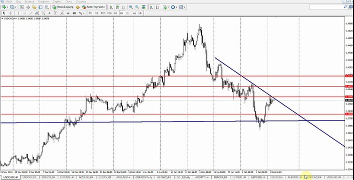Viewport: 354px width, 180px height.
Task: Open the Файл menu
Action: (9, 1)
